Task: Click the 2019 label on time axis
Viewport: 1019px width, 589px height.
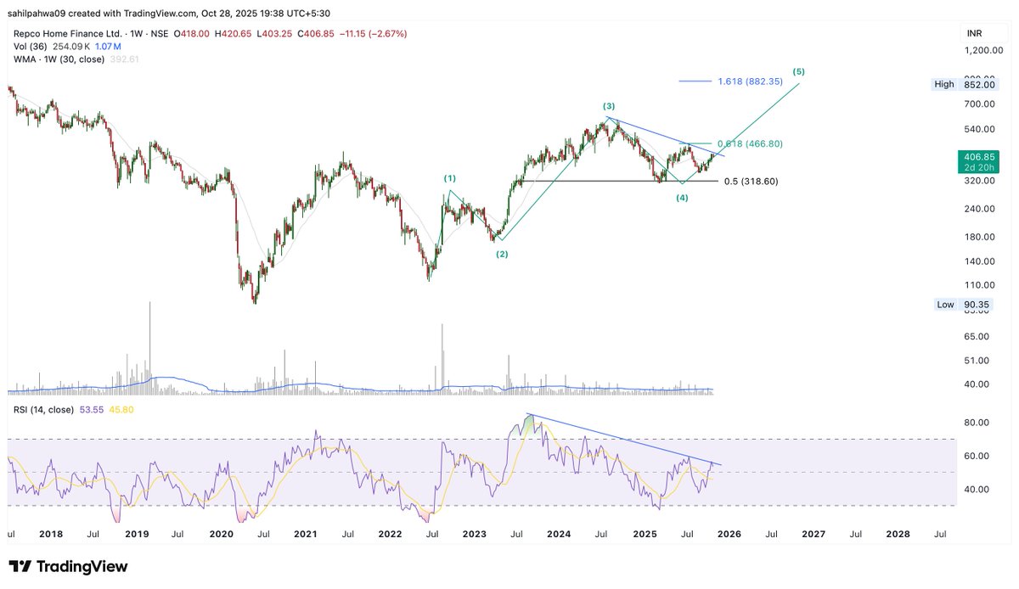Action: click(136, 535)
